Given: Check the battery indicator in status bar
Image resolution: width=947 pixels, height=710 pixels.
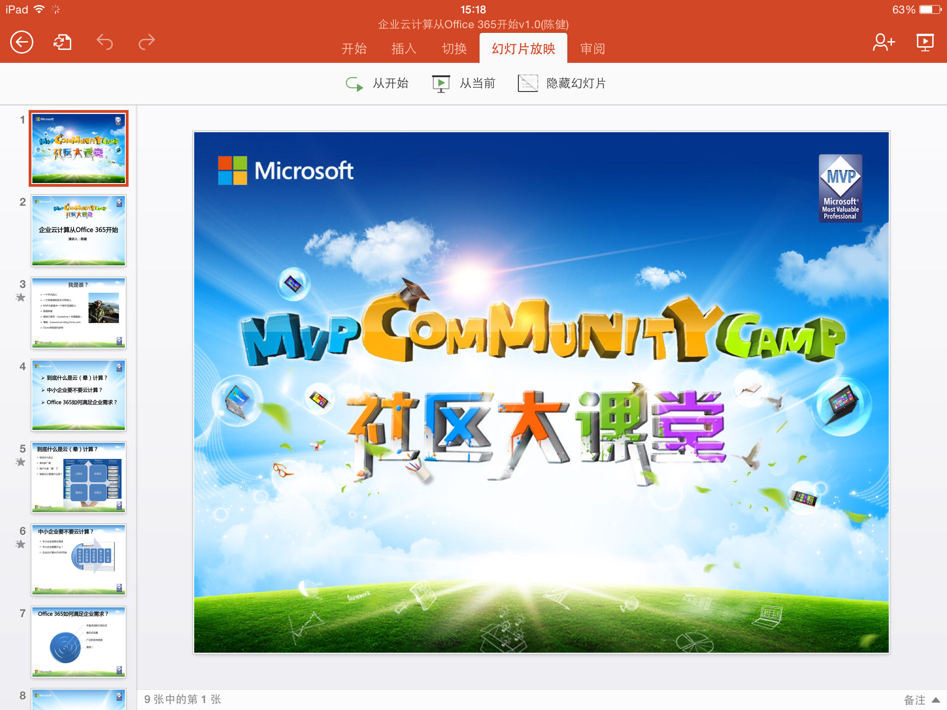Looking at the screenshot, I should (x=930, y=10).
